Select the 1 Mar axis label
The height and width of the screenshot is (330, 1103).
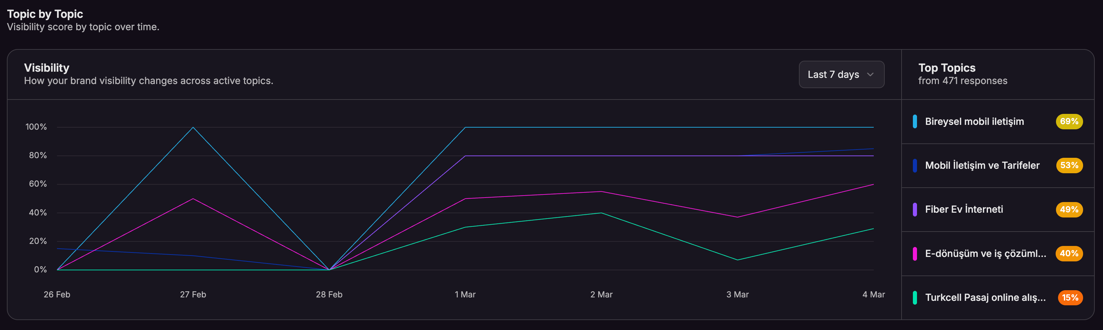465,294
